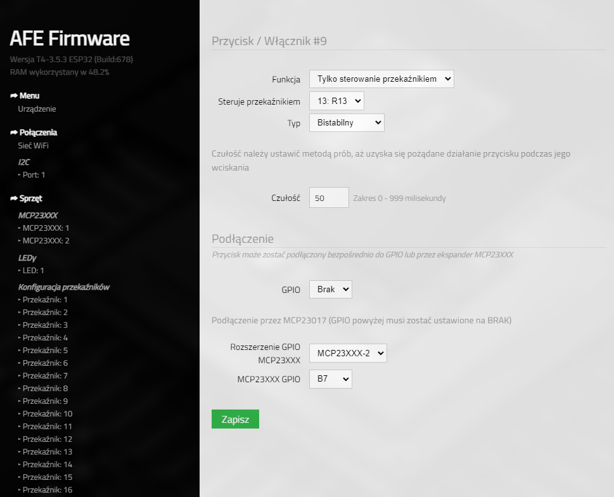Viewport: 614px width, 497px height.
Task: Open the Funkcja dropdown
Action: (x=381, y=79)
